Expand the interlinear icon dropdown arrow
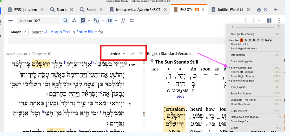The height and width of the screenshot is (136, 290). (x=102, y=21)
